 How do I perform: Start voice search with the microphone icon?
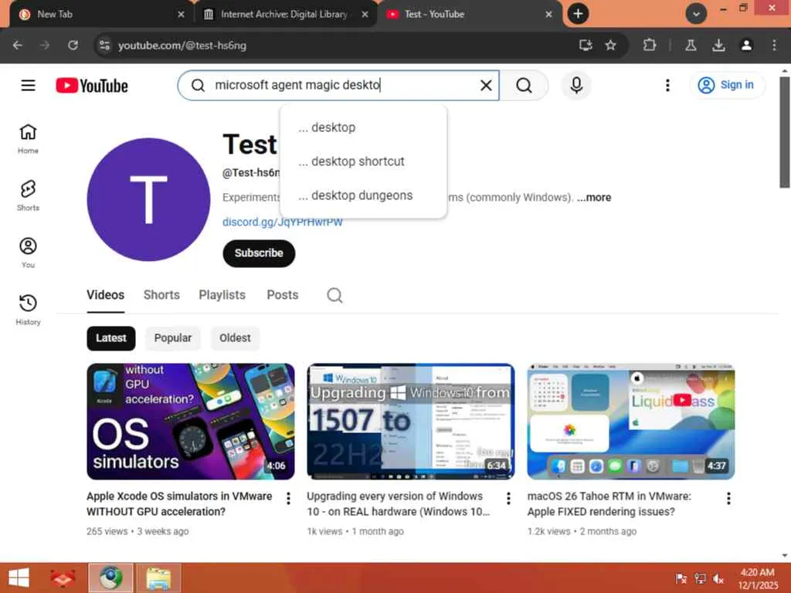(576, 85)
